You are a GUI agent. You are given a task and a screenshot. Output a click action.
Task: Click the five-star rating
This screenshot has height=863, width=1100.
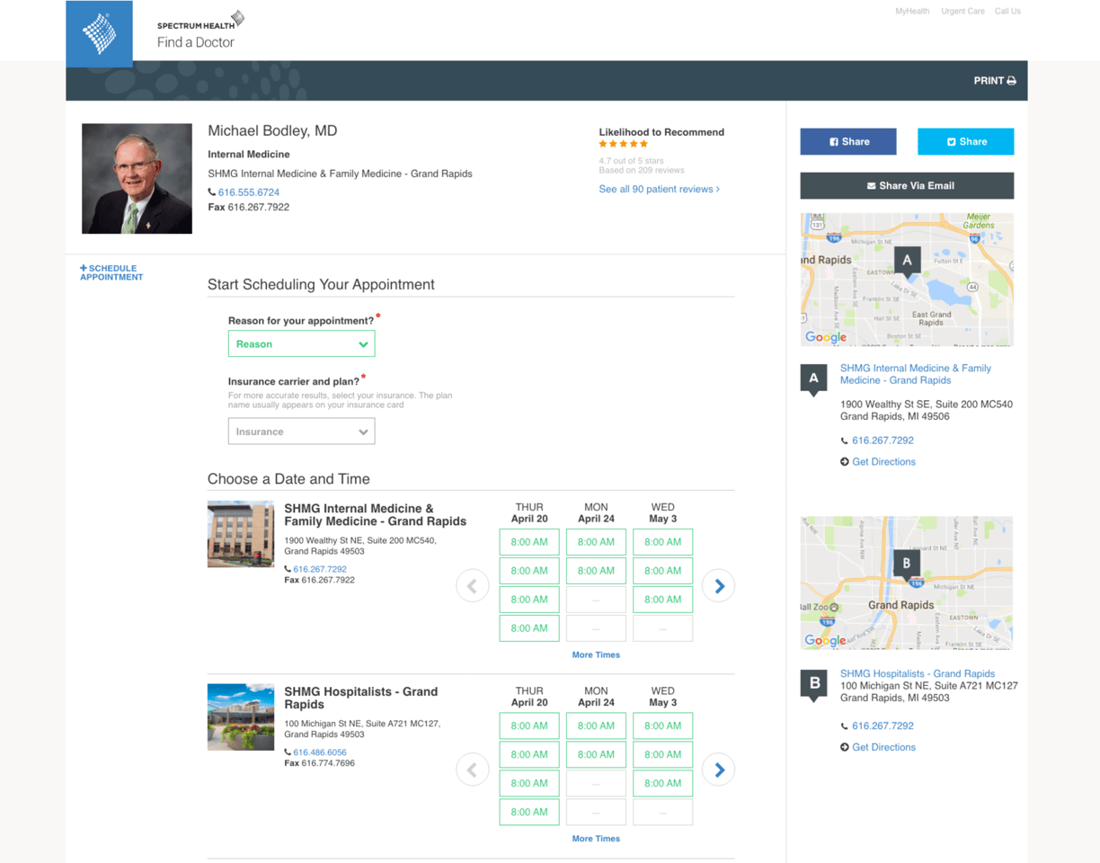pyautogui.click(x=623, y=144)
